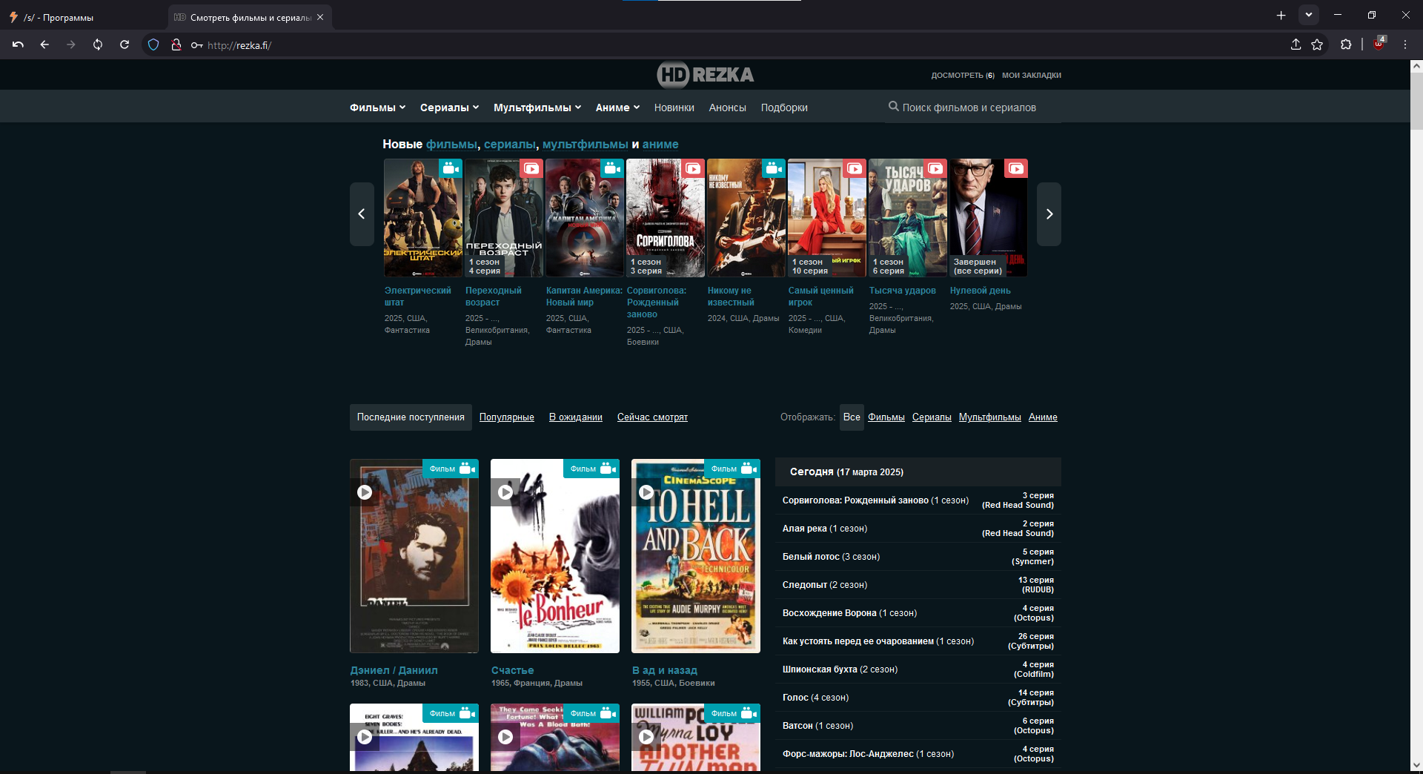
Task: Click the search magnifier icon
Action: 894,107
